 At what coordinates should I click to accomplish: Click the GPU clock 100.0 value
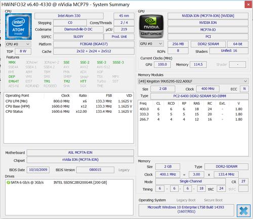pos(162,64)
